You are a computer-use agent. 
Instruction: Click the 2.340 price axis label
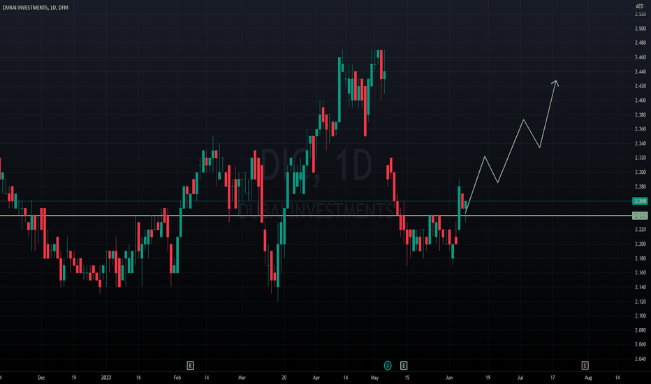tap(641, 144)
